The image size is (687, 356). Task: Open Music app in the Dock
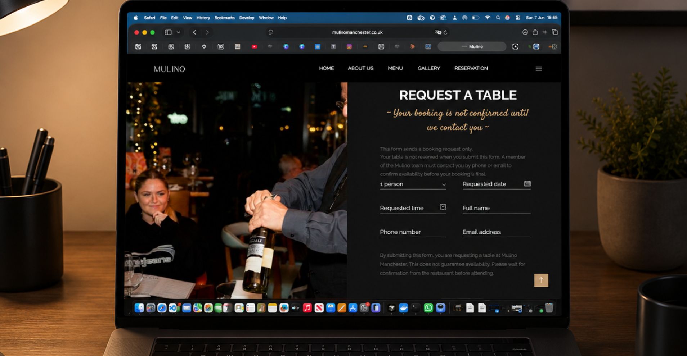click(307, 308)
